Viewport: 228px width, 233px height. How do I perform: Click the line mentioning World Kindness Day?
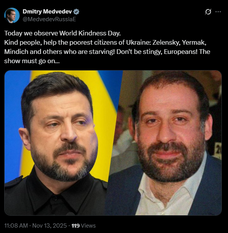pos(62,33)
